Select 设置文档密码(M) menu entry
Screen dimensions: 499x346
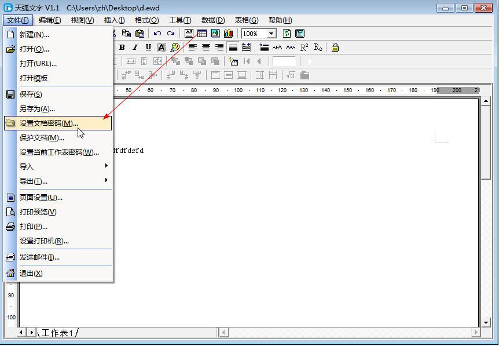[x=58, y=123]
